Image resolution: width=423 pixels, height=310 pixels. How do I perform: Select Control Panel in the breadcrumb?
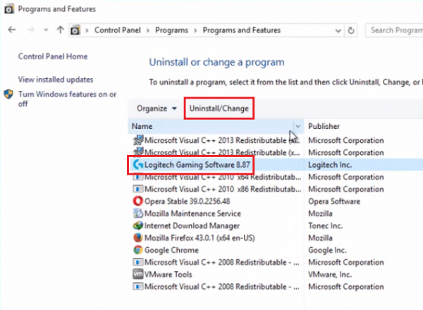[x=117, y=30]
